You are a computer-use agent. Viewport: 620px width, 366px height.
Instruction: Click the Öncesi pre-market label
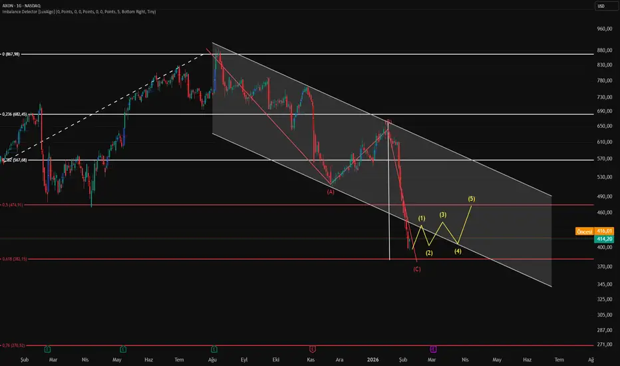click(585, 232)
